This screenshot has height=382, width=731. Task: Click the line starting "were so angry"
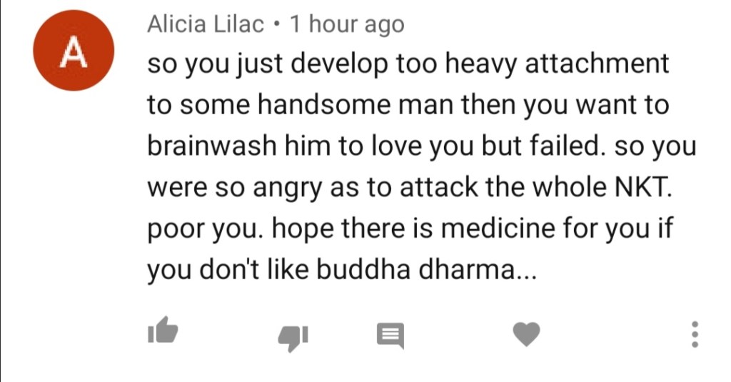click(x=410, y=188)
